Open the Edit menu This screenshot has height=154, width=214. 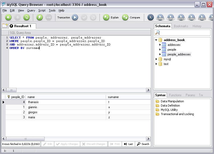click(x=12, y=10)
